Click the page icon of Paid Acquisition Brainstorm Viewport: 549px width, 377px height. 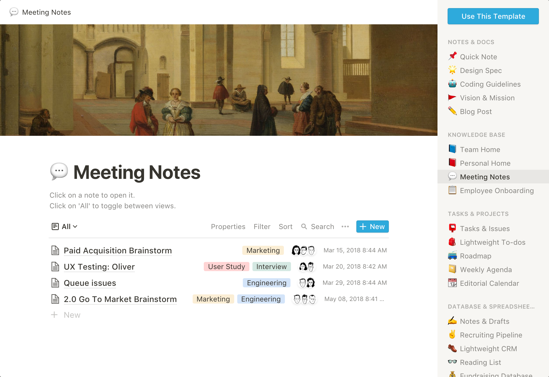(x=55, y=250)
